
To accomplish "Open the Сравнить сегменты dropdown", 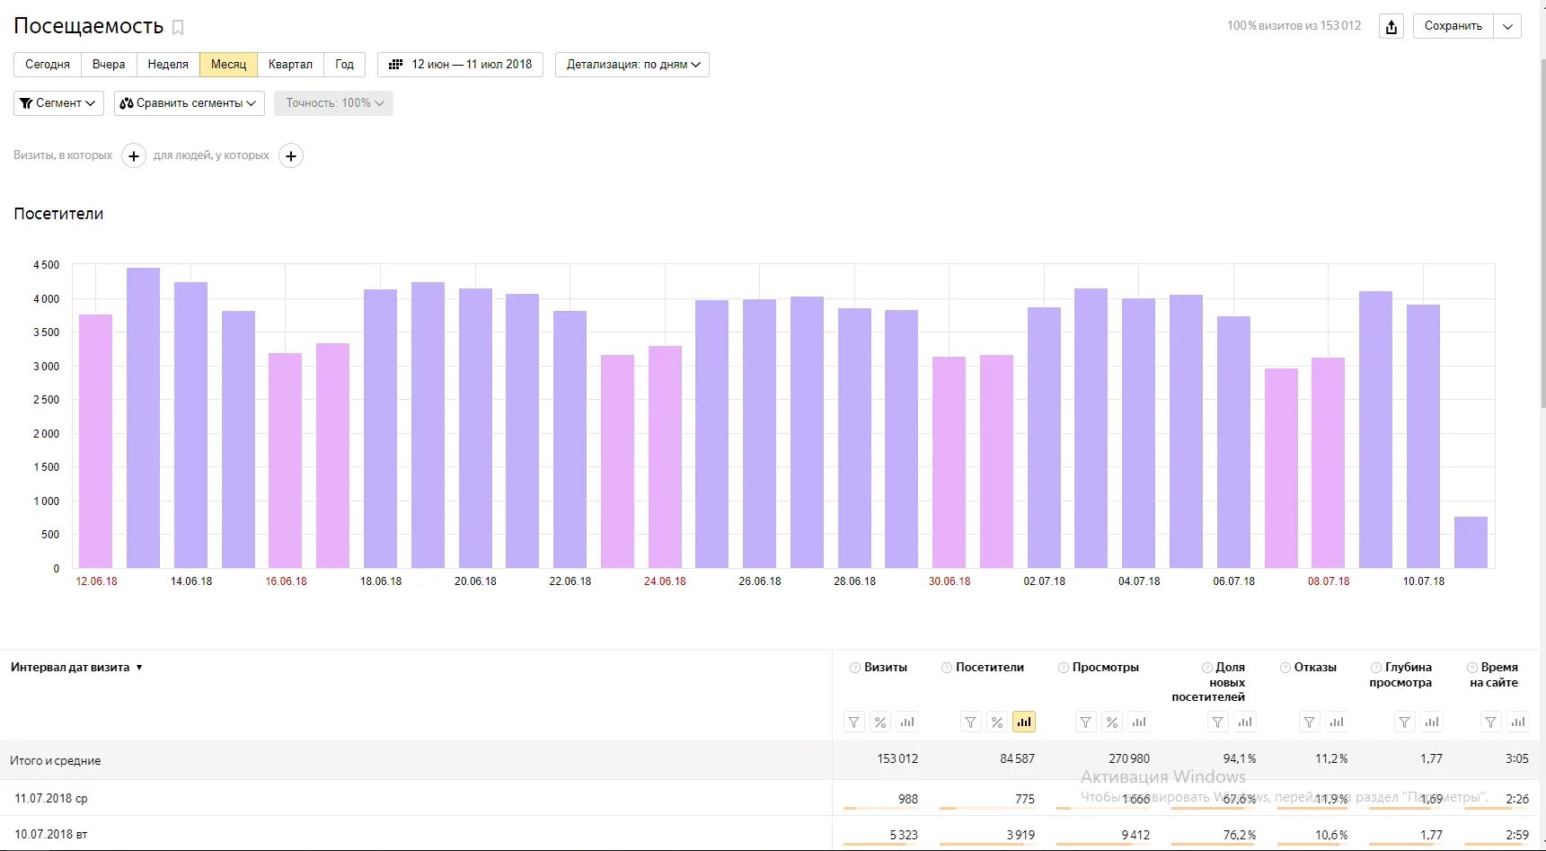I will click(x=190, y=103).
